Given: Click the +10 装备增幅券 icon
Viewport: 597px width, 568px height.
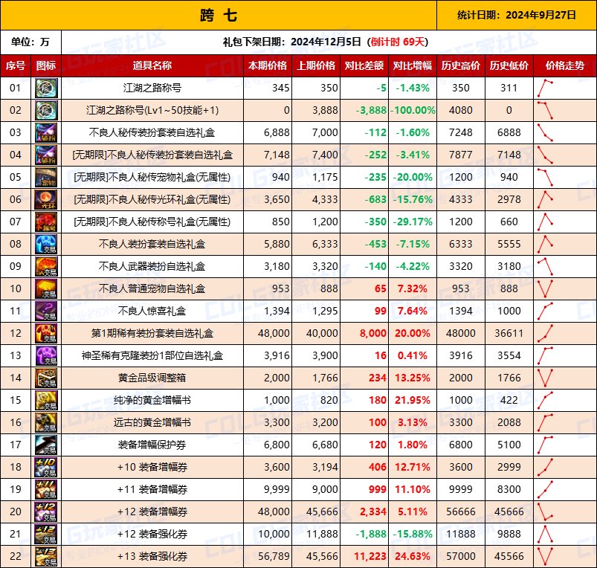Looking at the screenshot, I should pos(46,467).
